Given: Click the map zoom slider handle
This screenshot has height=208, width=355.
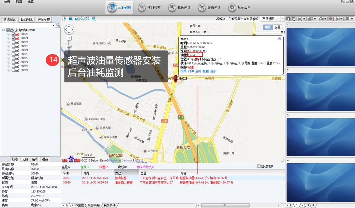Looking at the screenshot, I should (x=69, y=46).
